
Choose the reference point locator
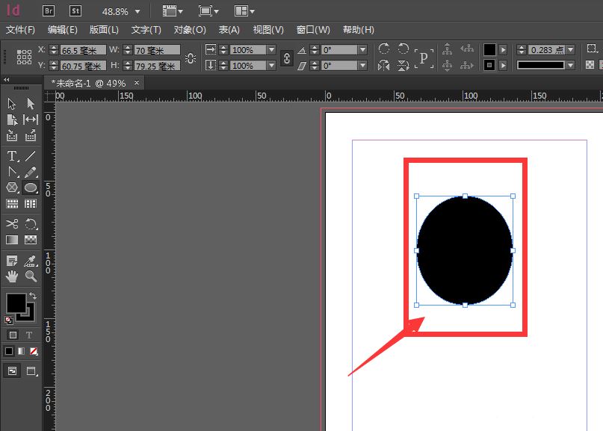[x=24, y=58]
